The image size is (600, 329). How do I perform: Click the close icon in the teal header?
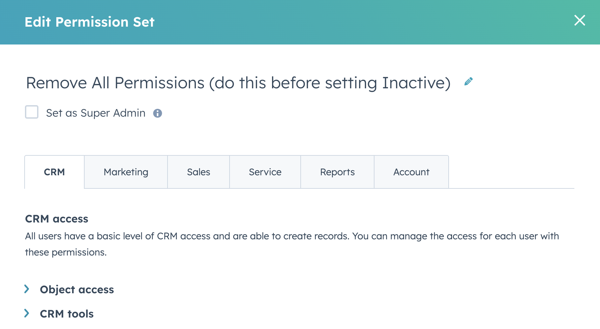(579, 21)
